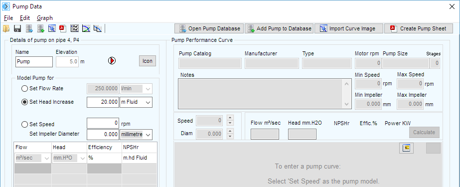The image size is (460, 187).
Task: Click the image icon above graph area
Action: tap(406, 148)
